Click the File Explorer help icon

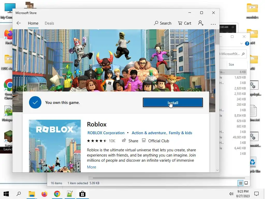247,44
